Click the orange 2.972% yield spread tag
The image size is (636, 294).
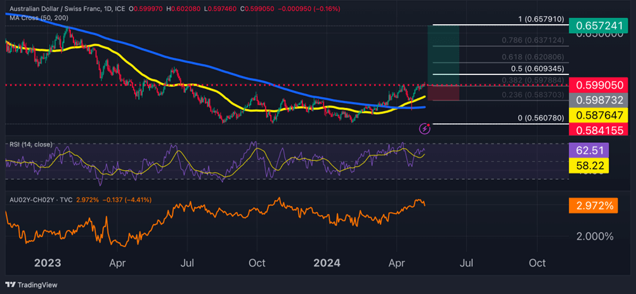coord(593,206)
